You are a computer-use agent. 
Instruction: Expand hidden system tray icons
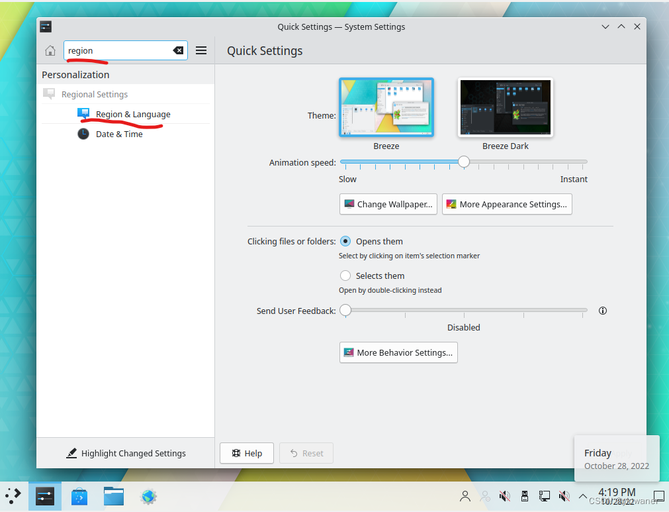coord(582,496)
